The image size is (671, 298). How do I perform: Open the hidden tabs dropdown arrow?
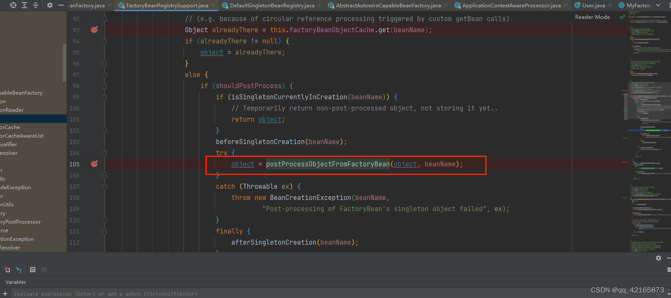tap(658, 5)
